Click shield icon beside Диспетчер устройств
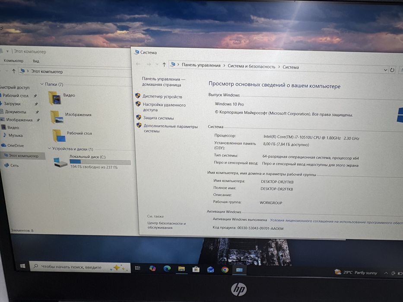The image size is (403, 302). click(138, 96)
